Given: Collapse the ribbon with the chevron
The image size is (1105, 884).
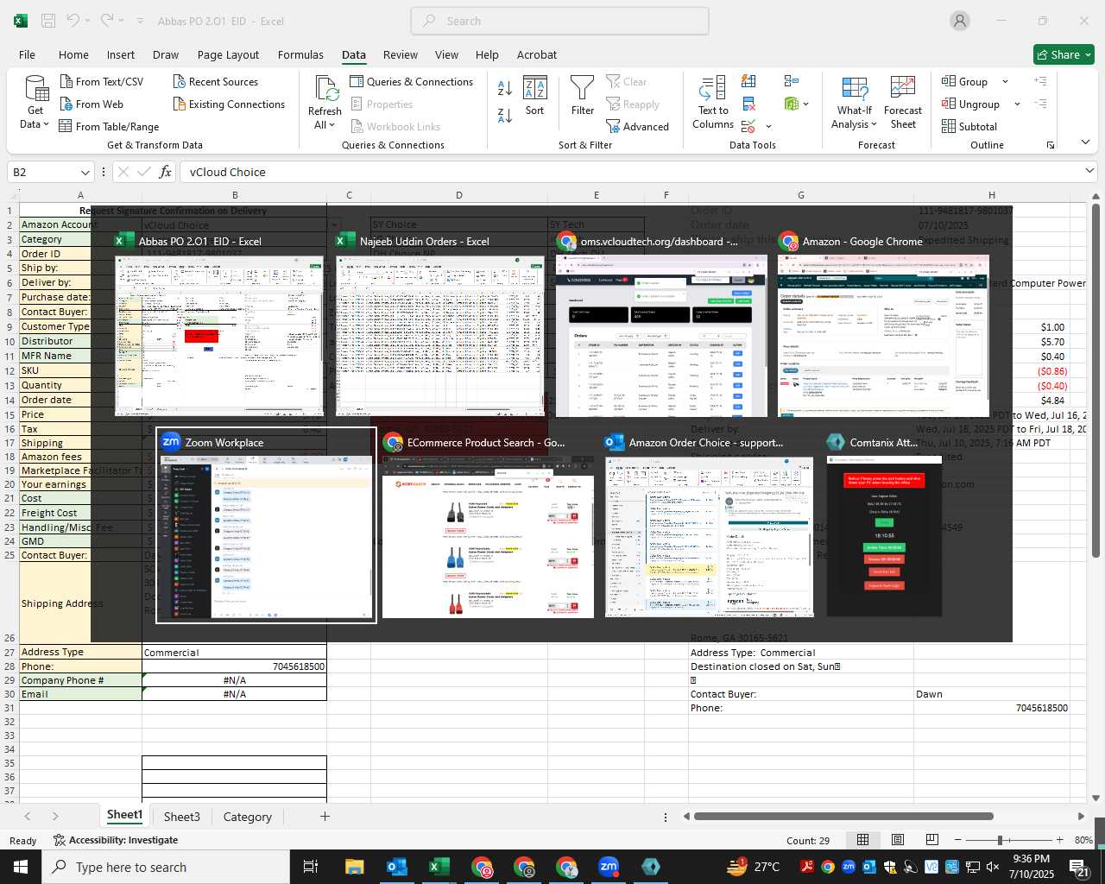Looking at the screenshot, I should coord(1085,142).
